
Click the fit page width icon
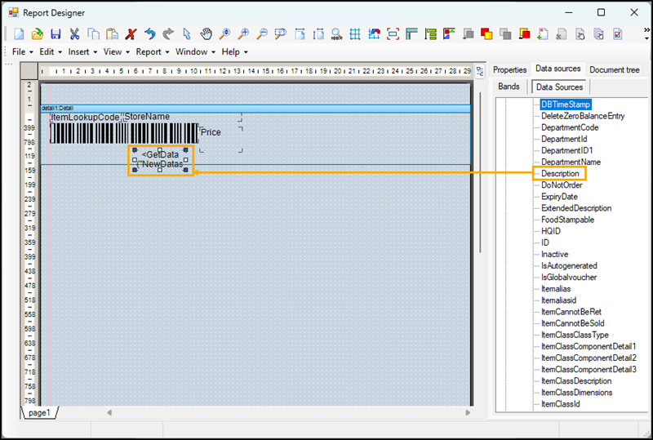coord(300,34)
